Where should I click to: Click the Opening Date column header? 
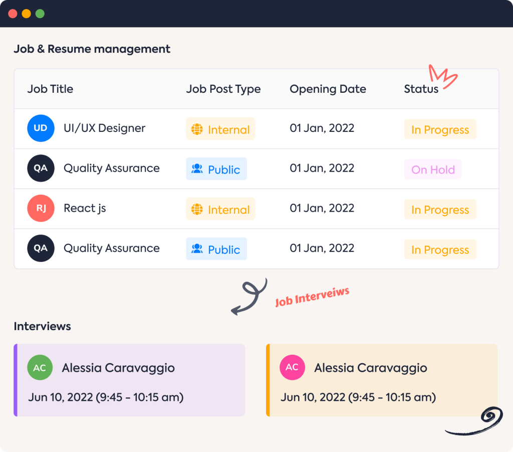click(x=328, y=89)
